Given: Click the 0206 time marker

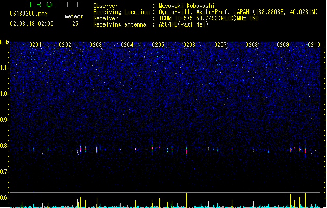Looking at the screenshot, I should tap(189, 45).
